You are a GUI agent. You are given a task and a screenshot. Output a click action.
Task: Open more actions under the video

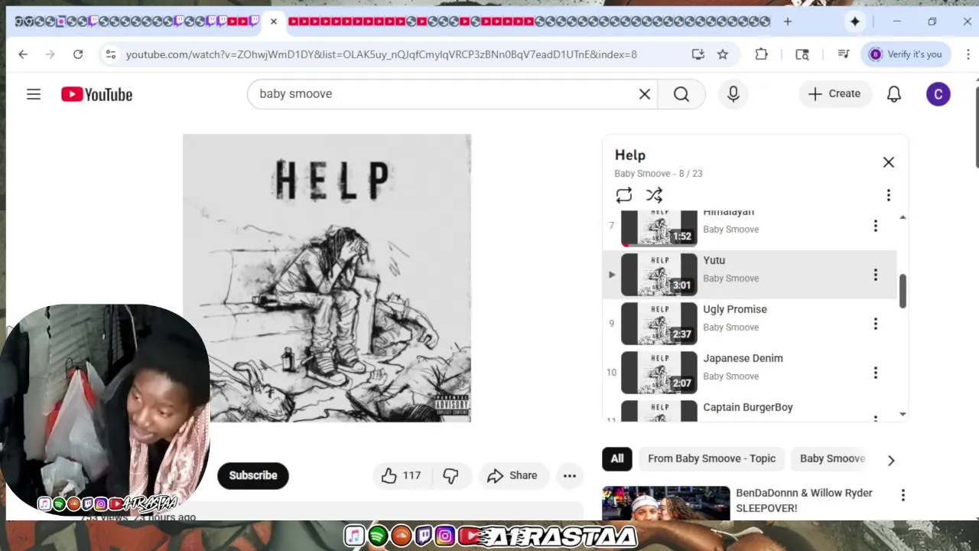[570, 475]
